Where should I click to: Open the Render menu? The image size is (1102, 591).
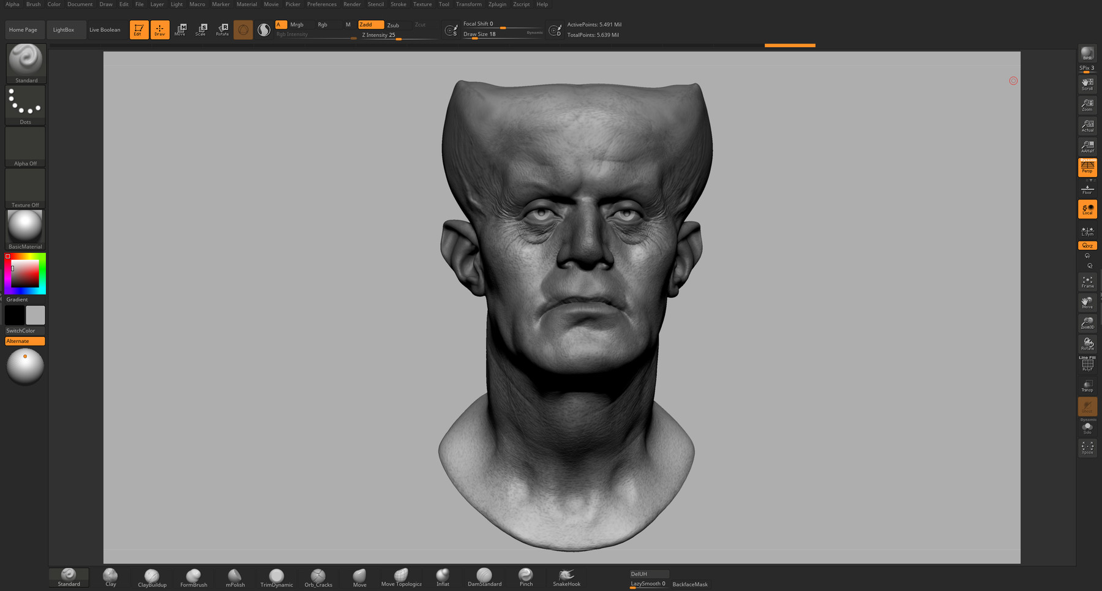351,4
